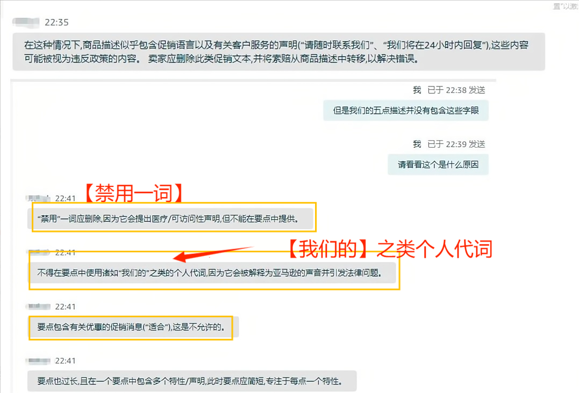The image size is (579, 393).
Task: Click blurred sender name above the 适合 message
Action: [x=38, y=307]
